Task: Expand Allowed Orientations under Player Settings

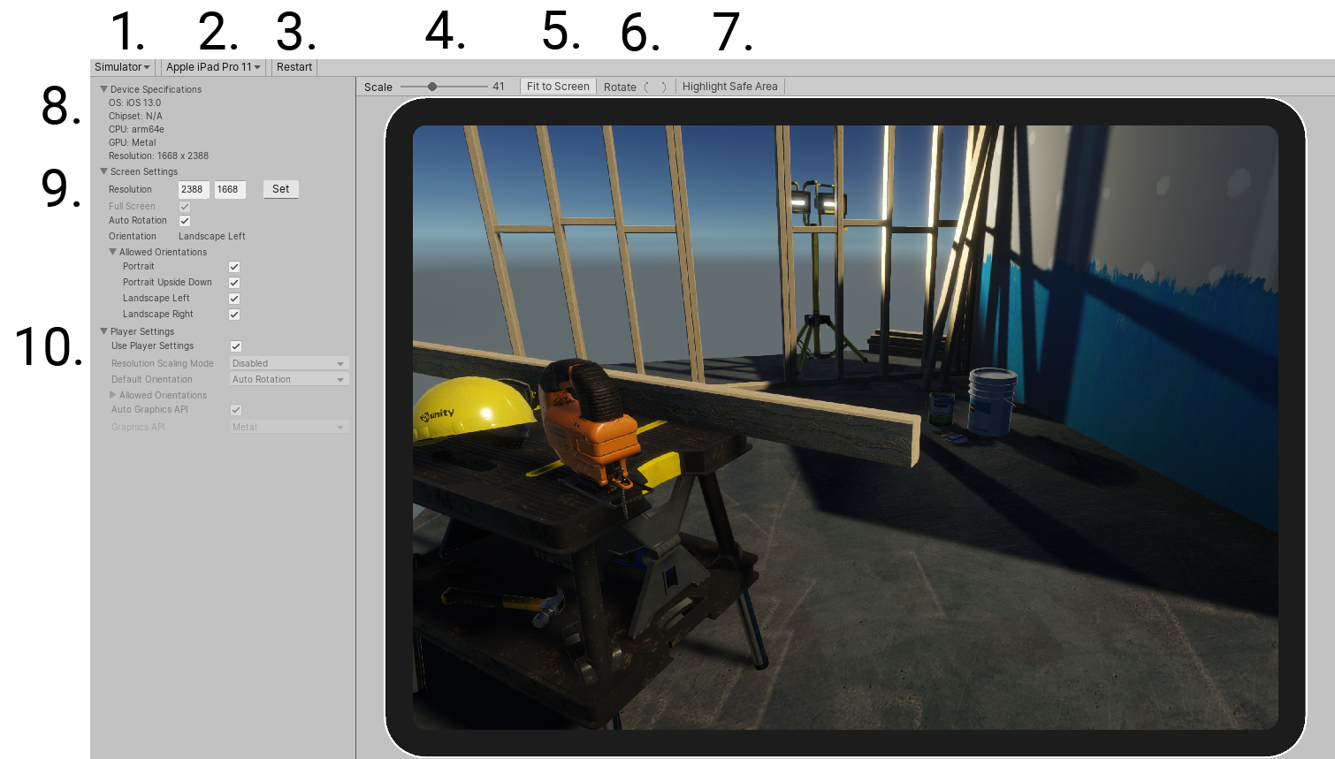Action: coord(113,394)
